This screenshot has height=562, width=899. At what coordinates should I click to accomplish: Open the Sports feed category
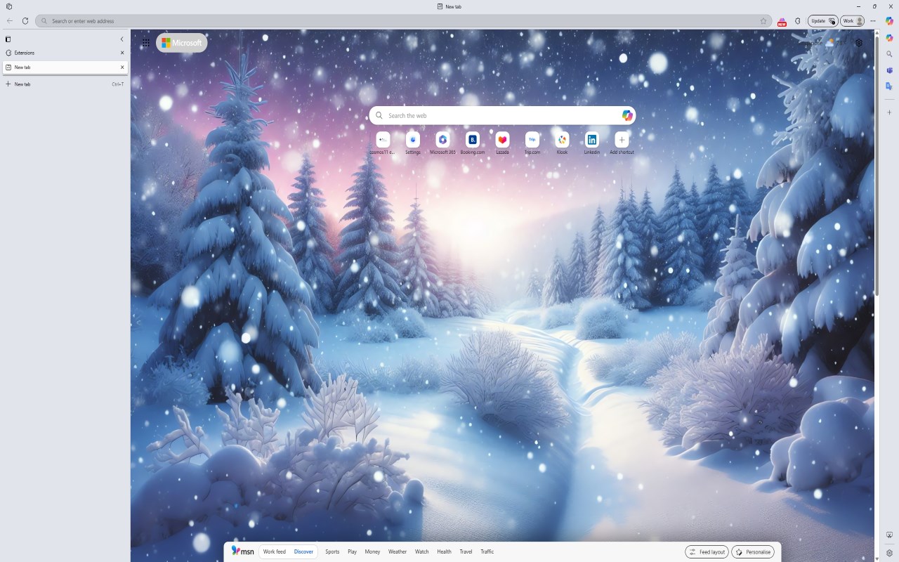tap(332, 551)
